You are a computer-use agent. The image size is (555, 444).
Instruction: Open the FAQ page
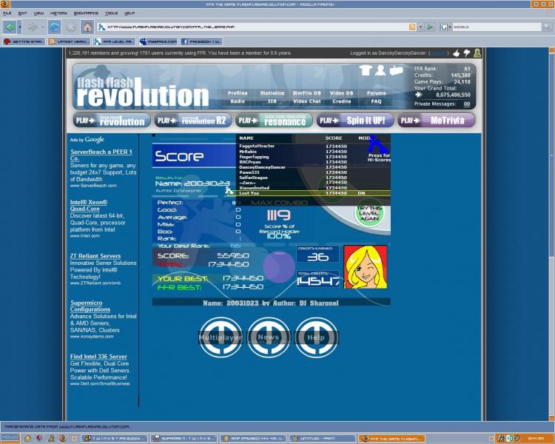pyautogui.click(x=376, y=101)
